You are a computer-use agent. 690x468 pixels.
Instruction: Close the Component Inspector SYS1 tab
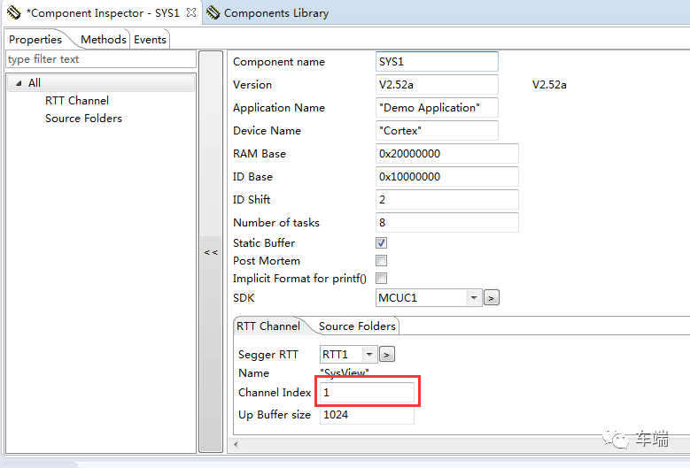coord(191,13)
